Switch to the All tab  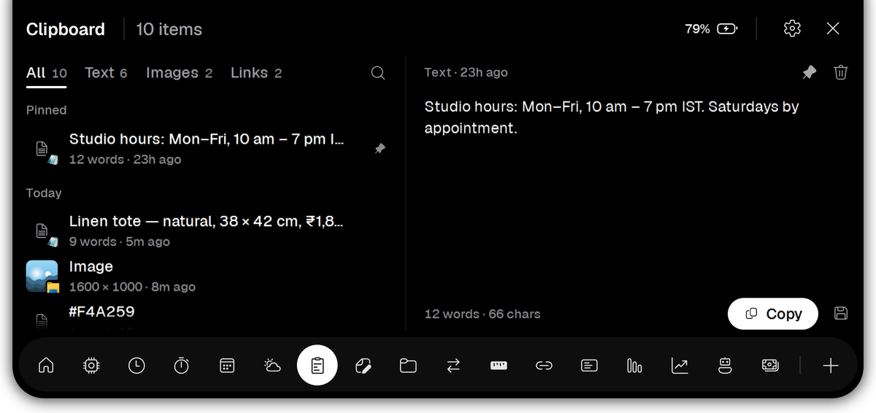[x=47, y=73]
